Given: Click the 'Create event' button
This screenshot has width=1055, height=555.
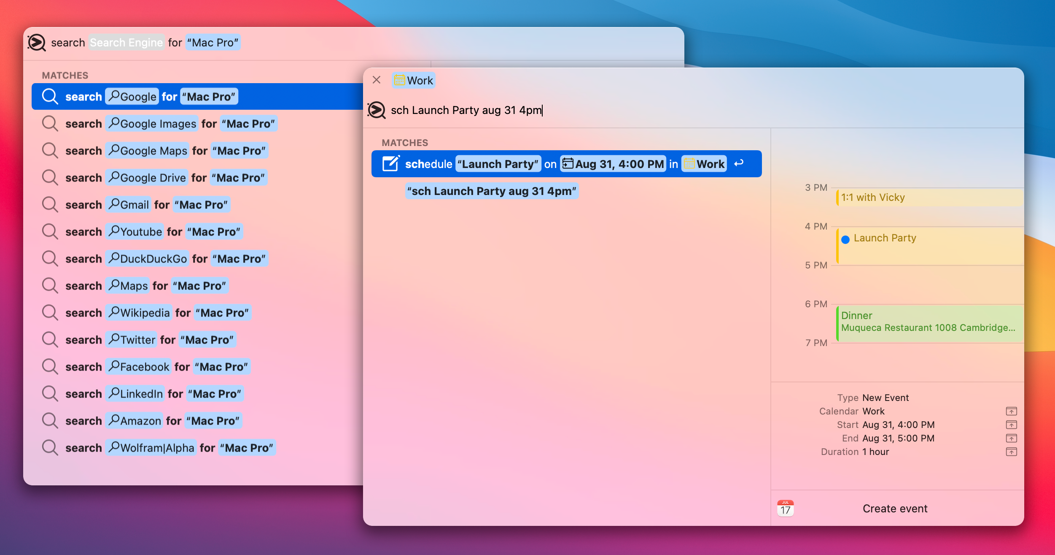Looking at the screenshot, I should click(x=895, y=509).
